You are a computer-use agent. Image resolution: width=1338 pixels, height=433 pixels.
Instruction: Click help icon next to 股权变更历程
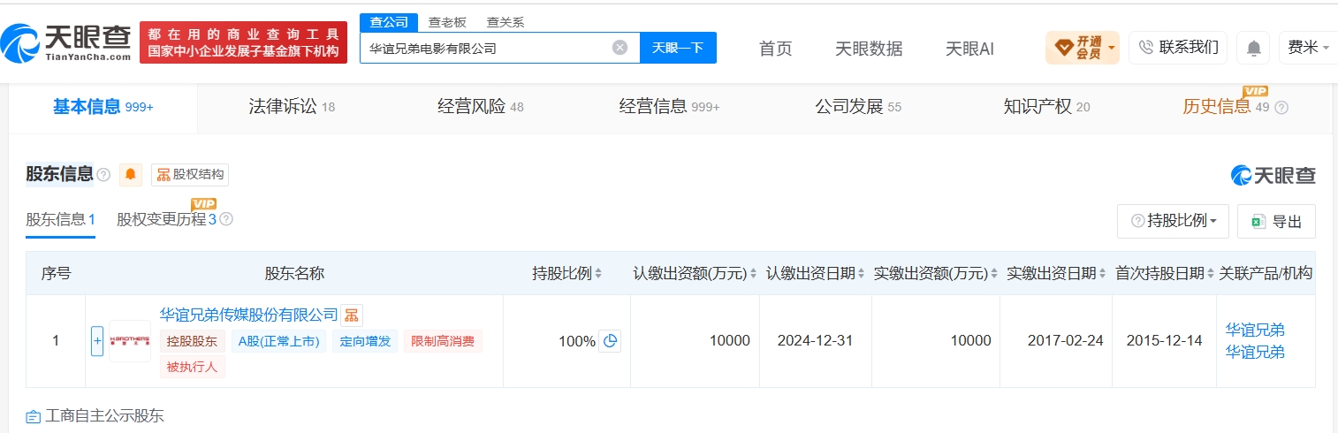226,219
